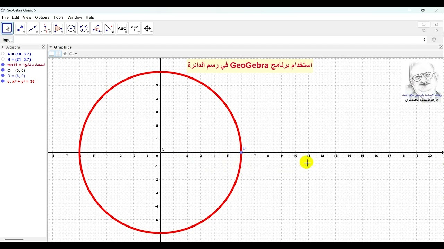The height and width of the screenshot is (249, 444).
Task: Hide point C via blue dot
Action: click(3, 70)
